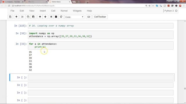Open the View menu
Viewport: 186px width, 104px height.
click(32, 11)
